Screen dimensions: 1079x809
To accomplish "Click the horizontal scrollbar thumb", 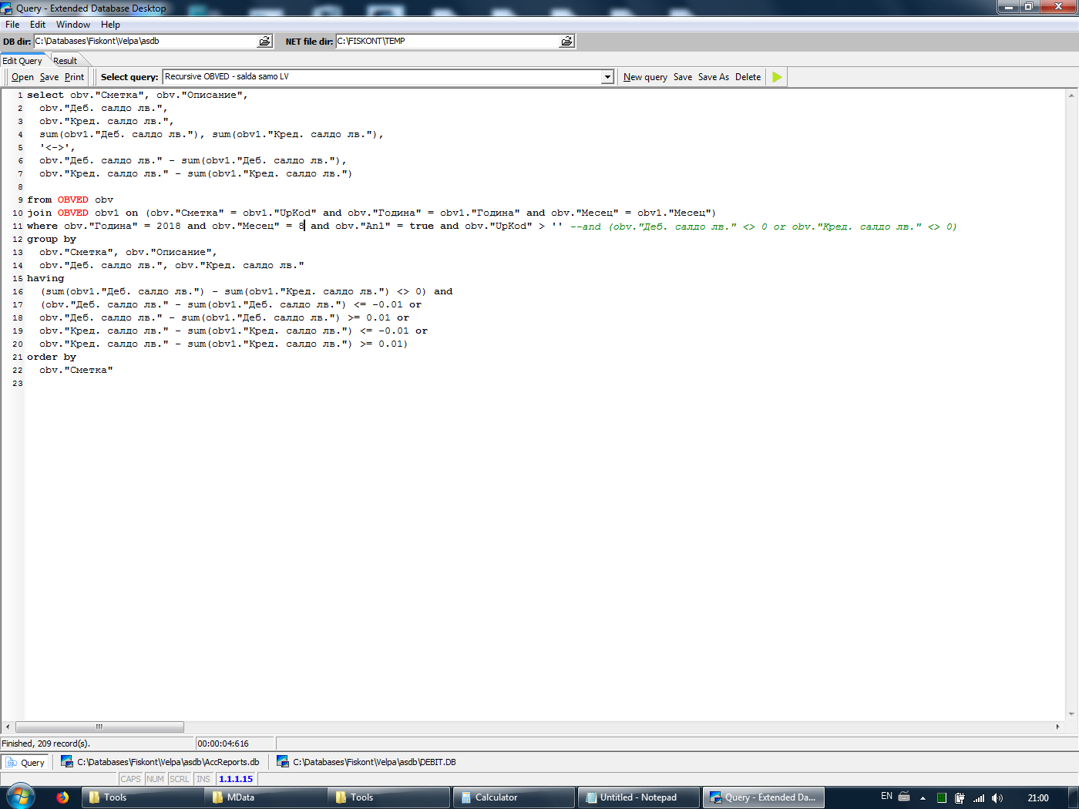I will point(99,727).
